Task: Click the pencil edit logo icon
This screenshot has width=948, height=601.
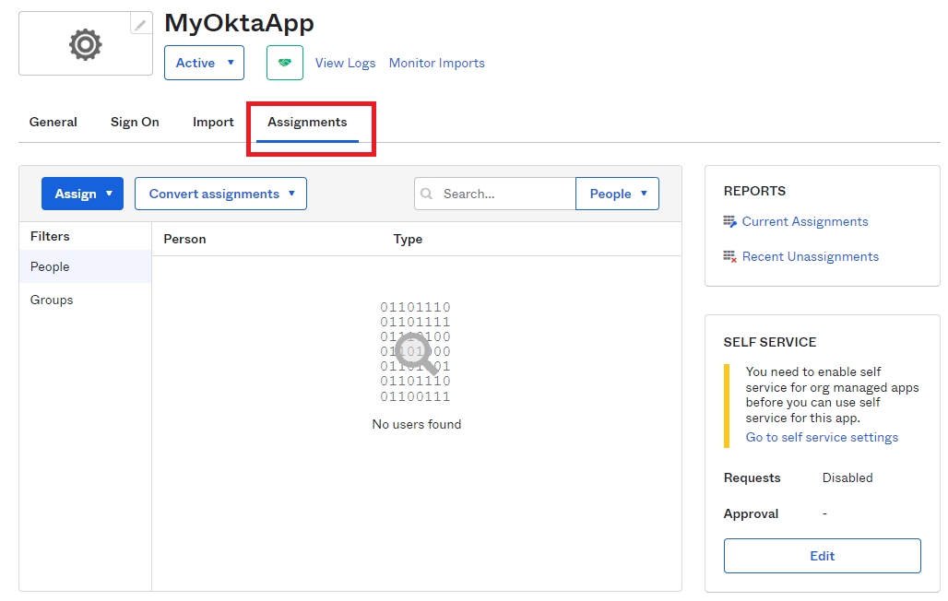Action: 140,25
